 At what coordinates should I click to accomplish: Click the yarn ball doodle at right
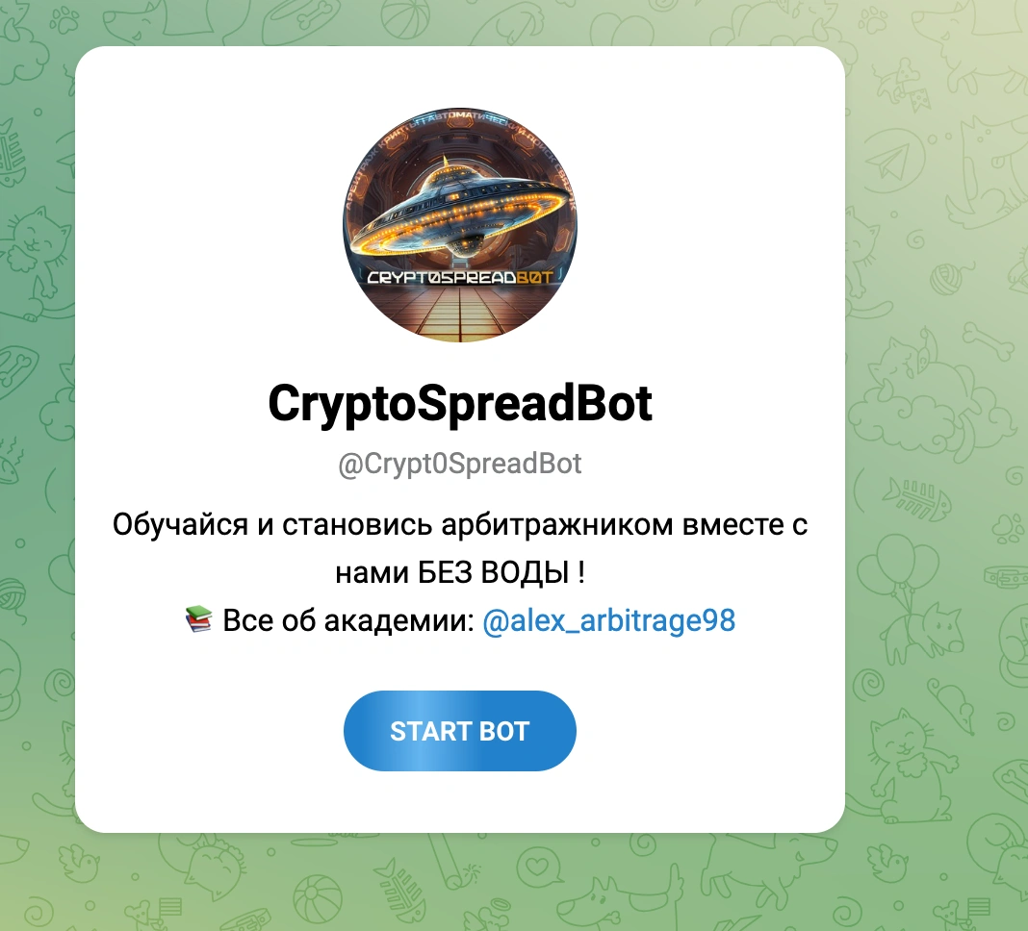(x=942, y=278)
